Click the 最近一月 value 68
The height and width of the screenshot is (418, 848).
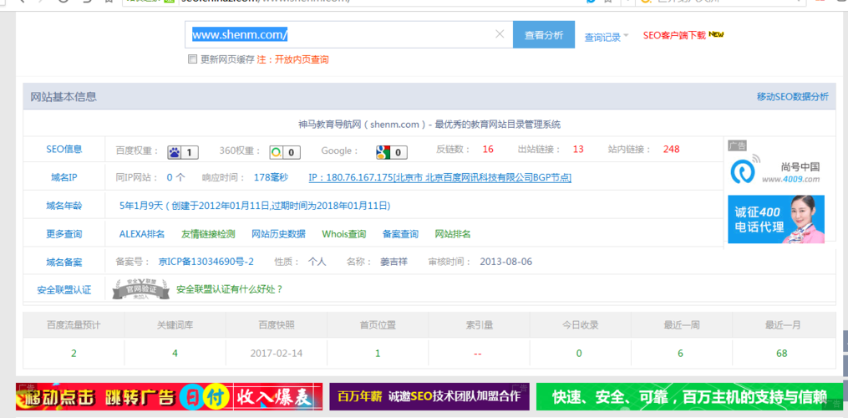pyautogui.click(x=781, y=354)
